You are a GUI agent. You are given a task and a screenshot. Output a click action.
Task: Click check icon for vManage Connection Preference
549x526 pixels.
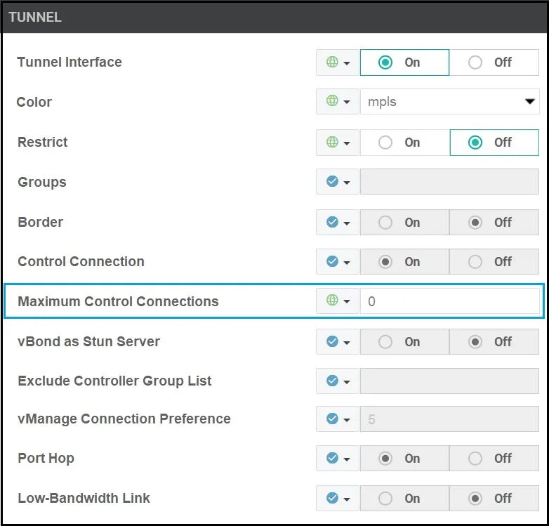point(332,419)
